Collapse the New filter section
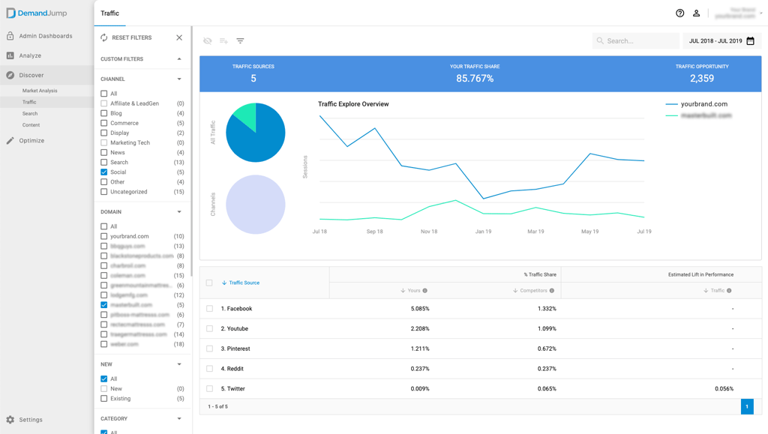This screenshot has height=434, width=768. click(x=179, y=364)
